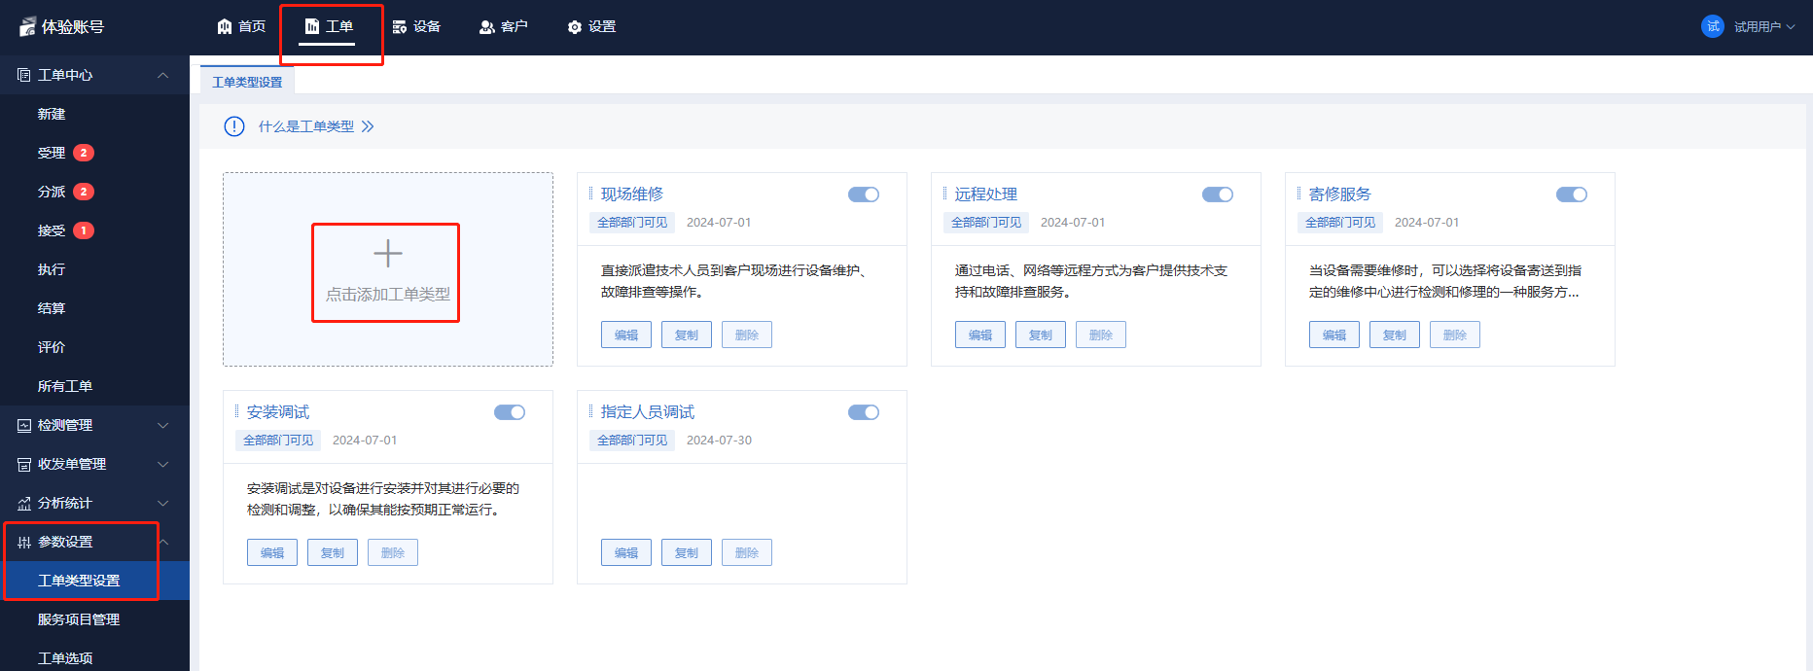This screenshot has height=671, width=1813.
Task: Click the plus icon to add work order type
Action: (x=388, y=254)
